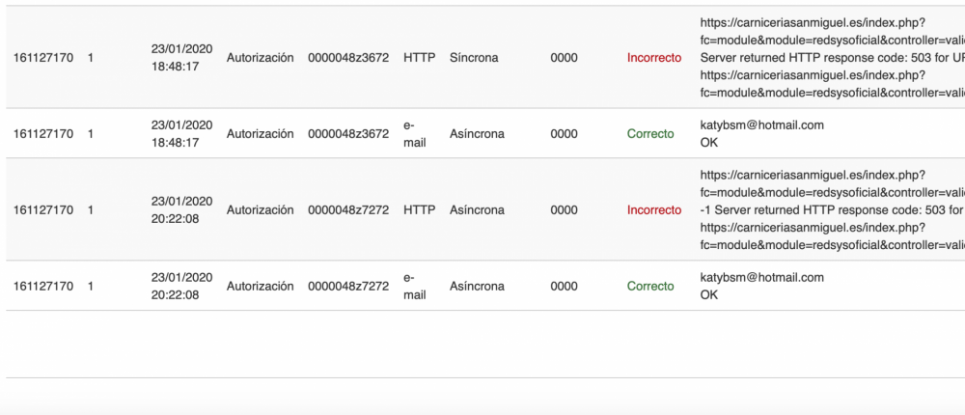Click katybsm@hotmail.com in the 20:22:08 e-mail row

(761, 278)
